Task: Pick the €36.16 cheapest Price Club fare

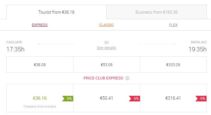Action: coord(40,98)
